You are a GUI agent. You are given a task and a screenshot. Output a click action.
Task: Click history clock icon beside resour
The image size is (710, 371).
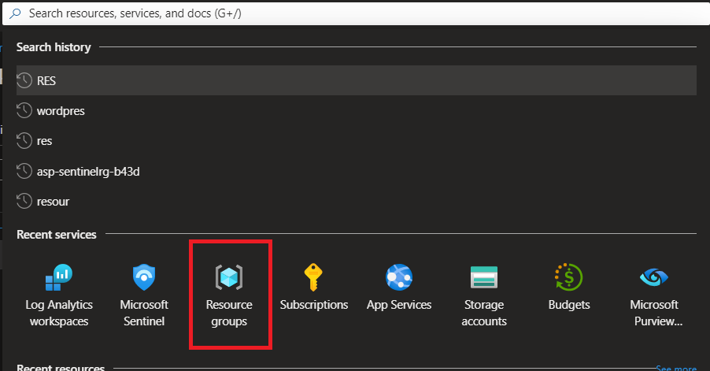click(x=24, y=201)
